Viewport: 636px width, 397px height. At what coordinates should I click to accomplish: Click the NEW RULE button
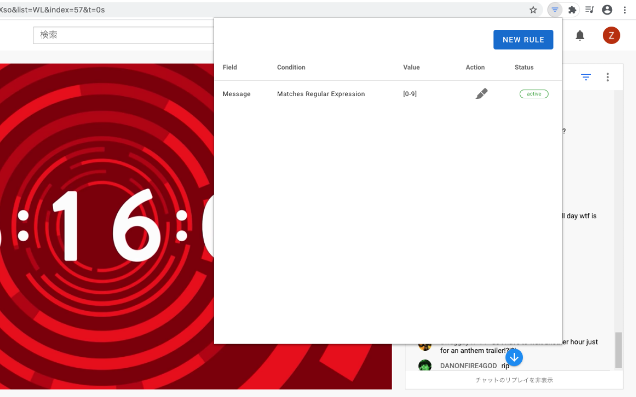click(x=523, y=40)
